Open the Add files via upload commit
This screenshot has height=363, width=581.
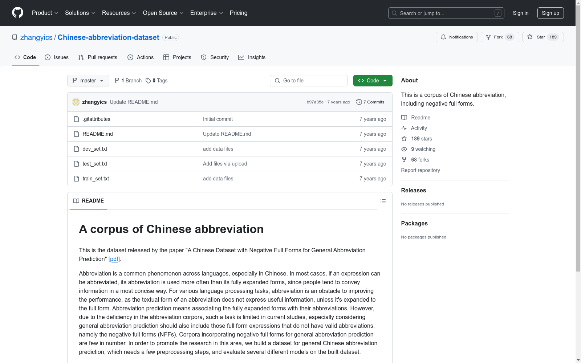tap(225, 164)
